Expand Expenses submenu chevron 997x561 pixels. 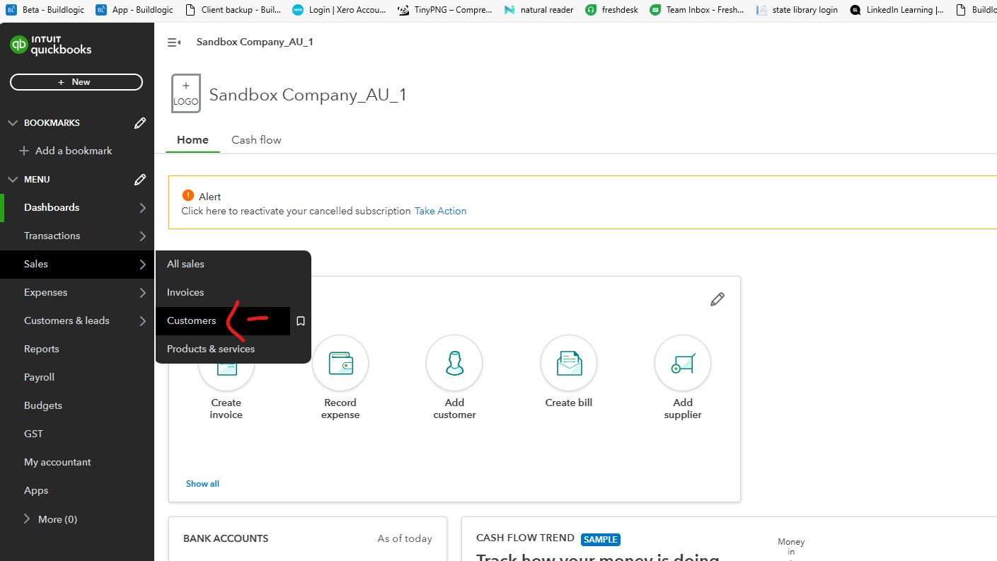click(142, 293)
